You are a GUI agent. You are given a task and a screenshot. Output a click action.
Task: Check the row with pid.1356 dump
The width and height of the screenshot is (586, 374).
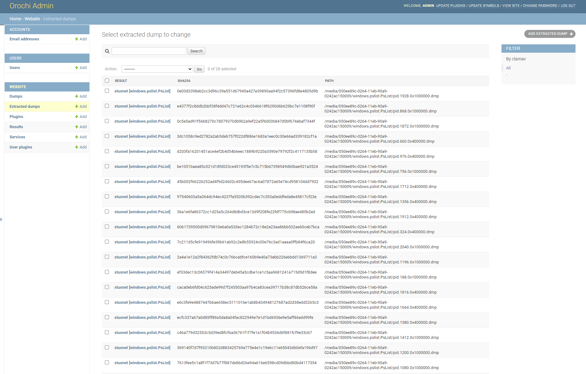coord(107,197)
